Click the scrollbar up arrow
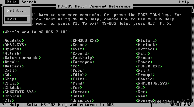194x107 pixels. pyautogui.click(x=192, y=10)
